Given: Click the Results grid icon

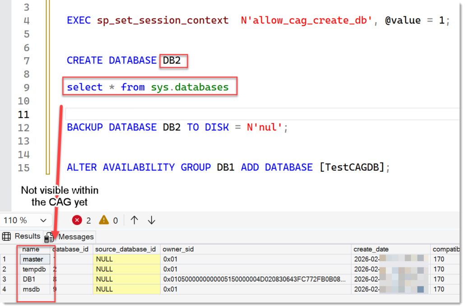Looking at the screenshot, I should [x=7, y=236].
